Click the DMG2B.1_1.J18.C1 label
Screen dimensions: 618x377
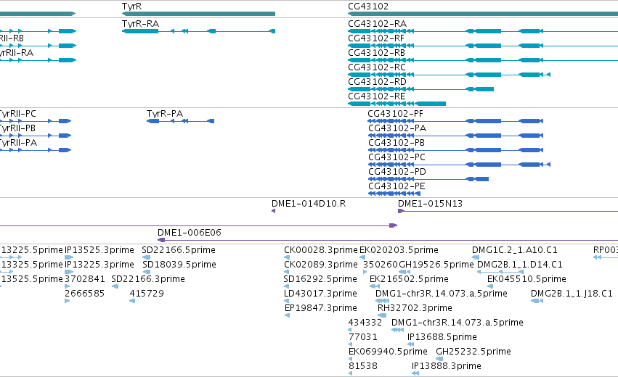click(572, 294)
